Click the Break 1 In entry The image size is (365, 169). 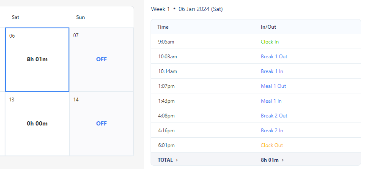(x=272, y=71)
